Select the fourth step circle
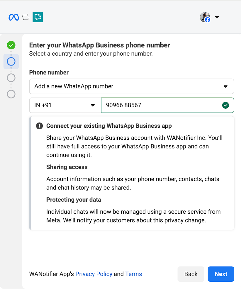Viewport: 241px width, 290px height. point(11,94)
